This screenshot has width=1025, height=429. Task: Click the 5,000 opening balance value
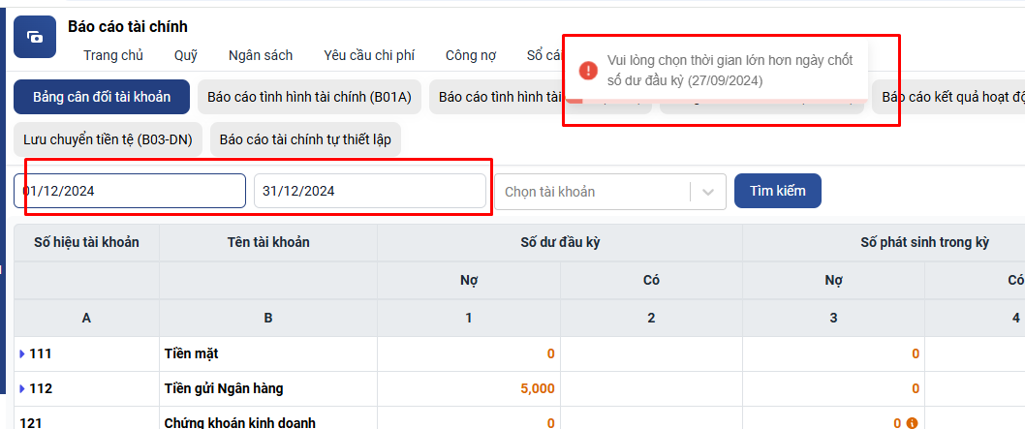537,388
